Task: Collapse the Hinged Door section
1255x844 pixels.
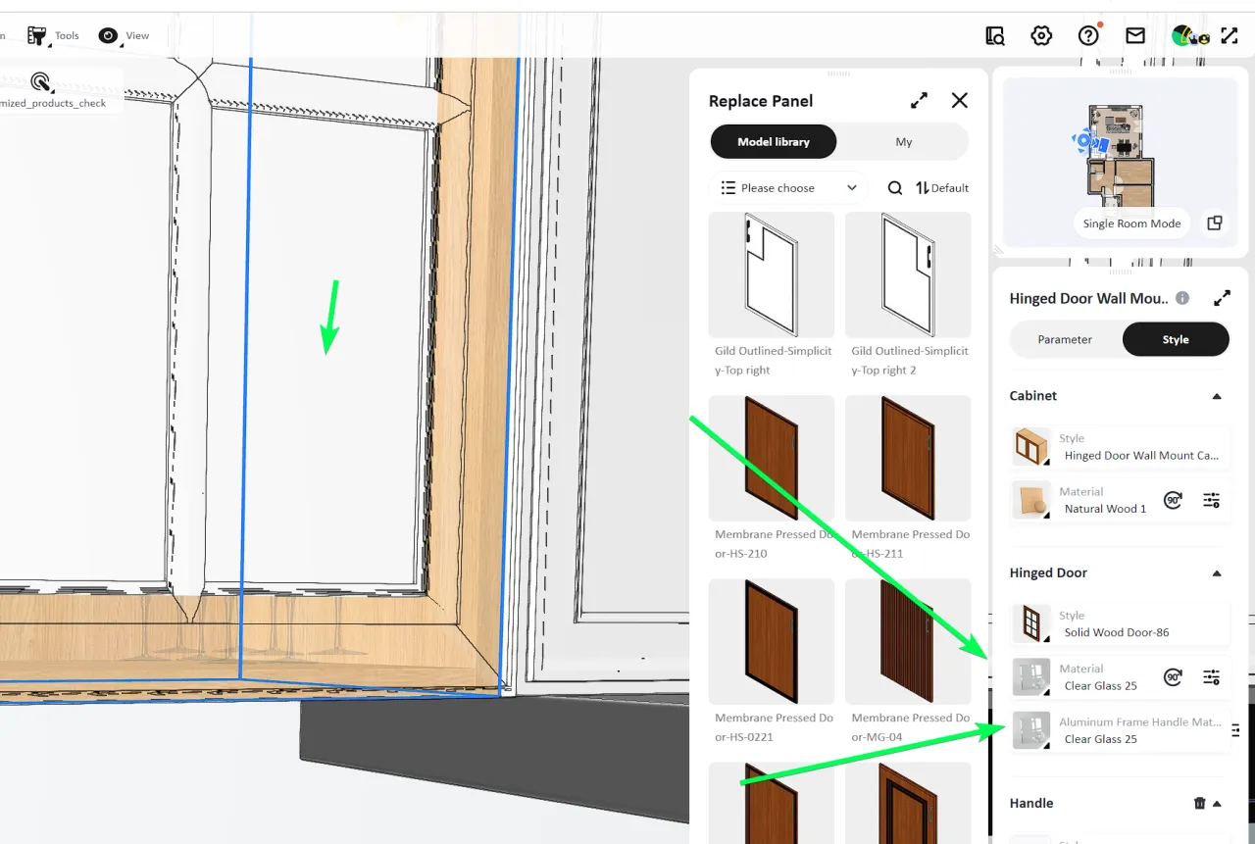Action: (1217, 573)
